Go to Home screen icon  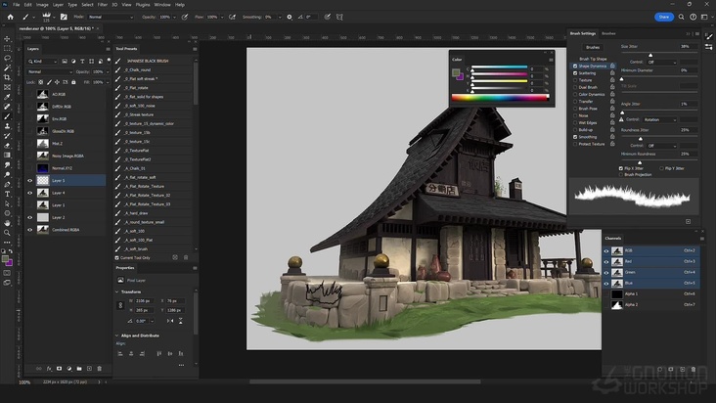[x=10, y=17]
